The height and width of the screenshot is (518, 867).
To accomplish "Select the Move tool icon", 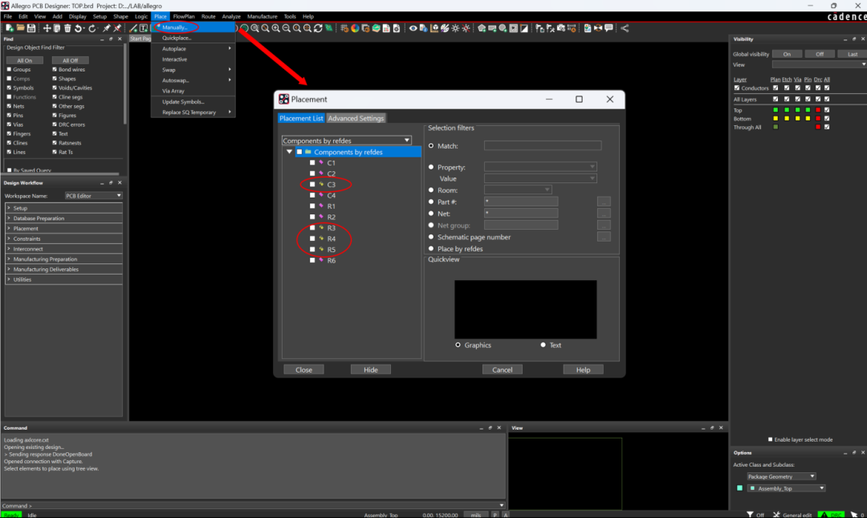I will click(47, 27).
